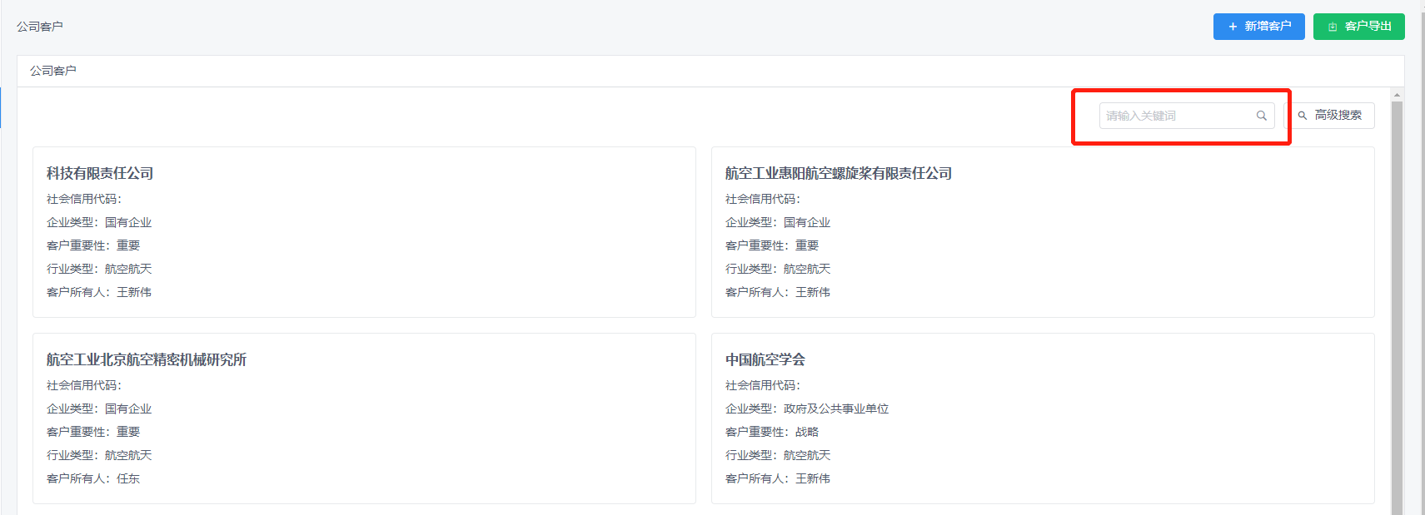The image size is (1425, 515).
Task: Click owner 任东 in the research institute card
Action: point(128,478)
